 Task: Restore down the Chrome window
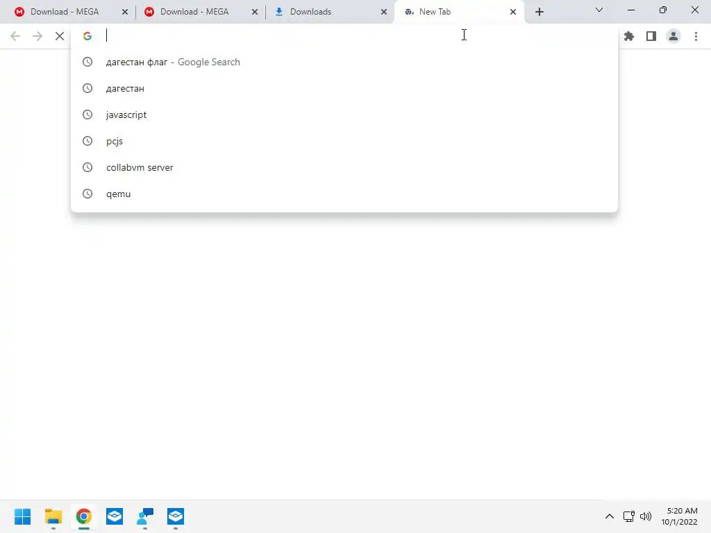coord(663,10)
